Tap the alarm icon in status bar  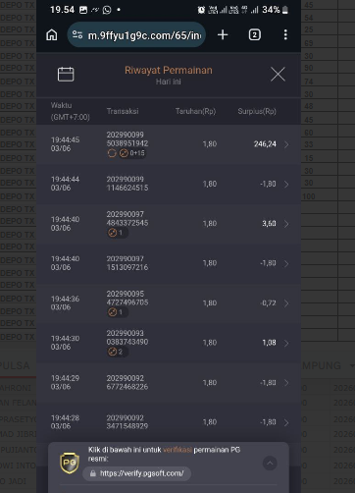pos(201,10)
